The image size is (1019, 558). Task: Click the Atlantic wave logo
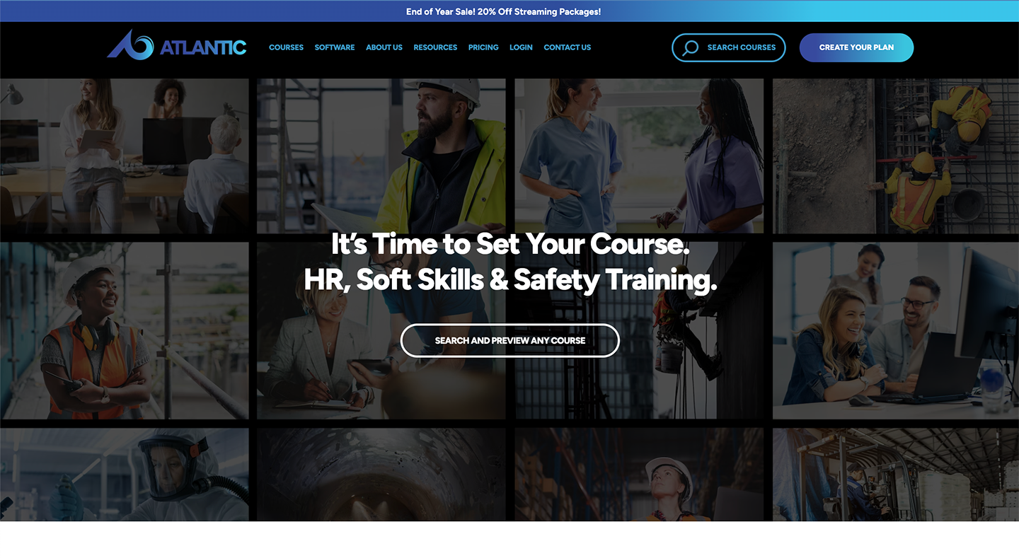[x=131, y=46]
